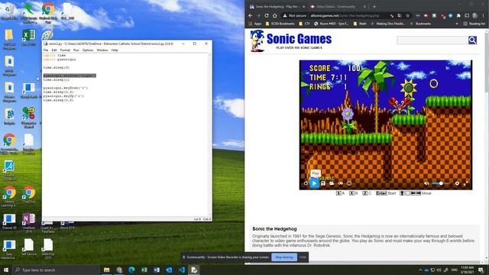Switch to the Video Details Screencastify tab

338,6
